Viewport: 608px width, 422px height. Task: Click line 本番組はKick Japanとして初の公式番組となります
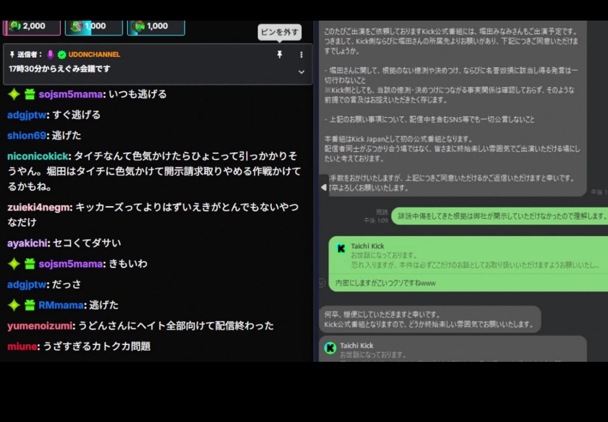(x=399, y=139)
